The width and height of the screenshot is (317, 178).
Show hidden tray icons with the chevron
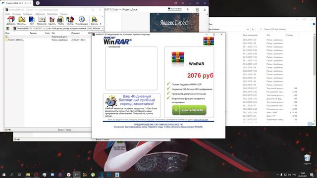(x=277, y=175)
